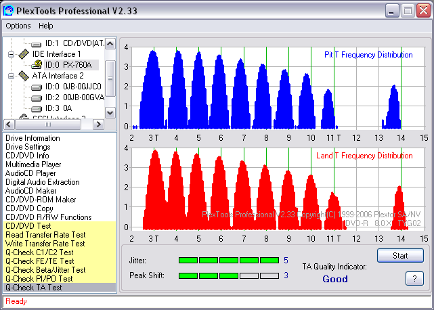Select IDE Interface 1 label

pos(56,54)
